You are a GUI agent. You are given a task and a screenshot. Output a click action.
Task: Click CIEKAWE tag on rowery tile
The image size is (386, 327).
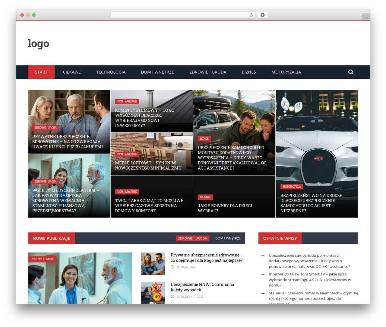pyautogui.click(x=205, y=197)
